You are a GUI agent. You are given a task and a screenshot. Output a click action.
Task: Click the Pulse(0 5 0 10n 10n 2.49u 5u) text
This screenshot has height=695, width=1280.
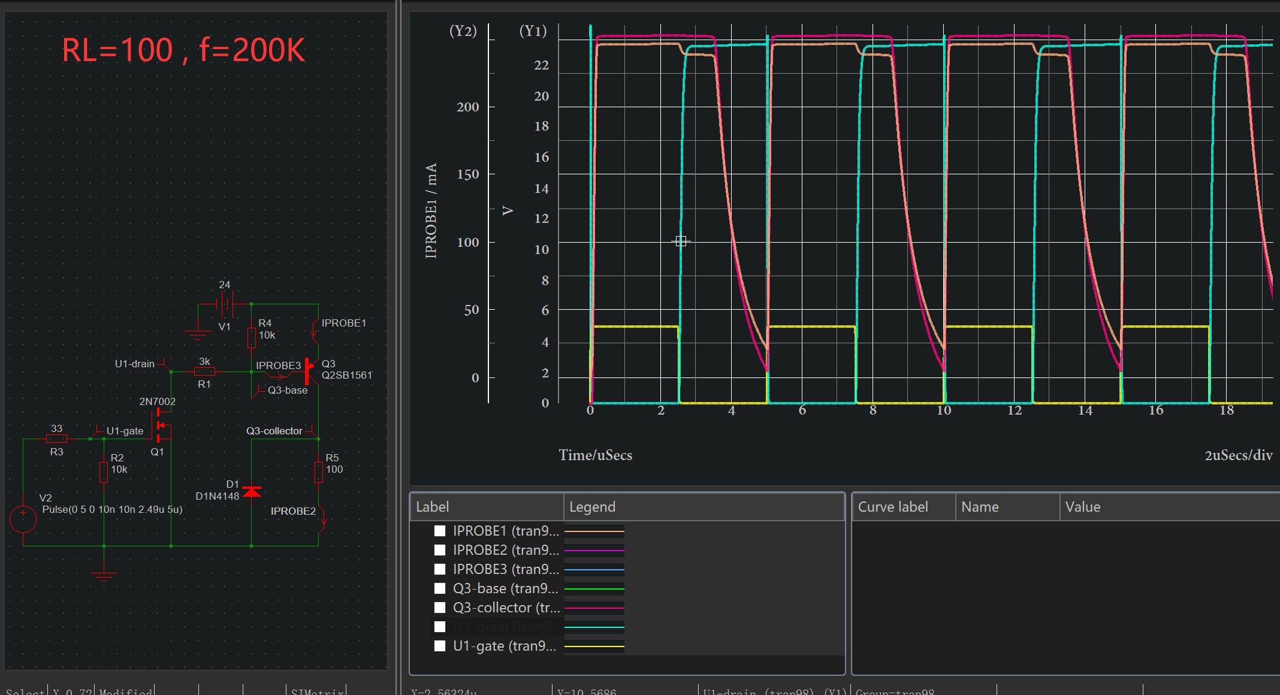tap(112, 509)
